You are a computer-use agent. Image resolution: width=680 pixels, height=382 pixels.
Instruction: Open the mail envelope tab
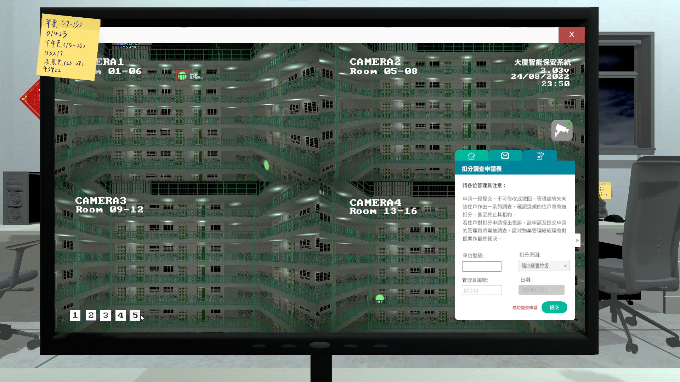pyautogui.click(x=505, y=156)
